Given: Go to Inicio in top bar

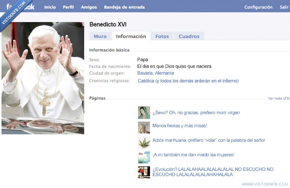Looking at the screenshot, I should 50,7.
